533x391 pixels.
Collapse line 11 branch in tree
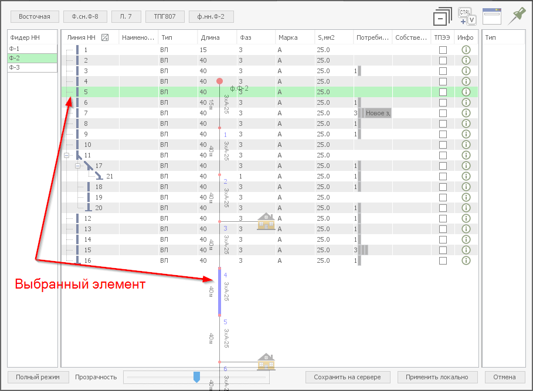67,156
